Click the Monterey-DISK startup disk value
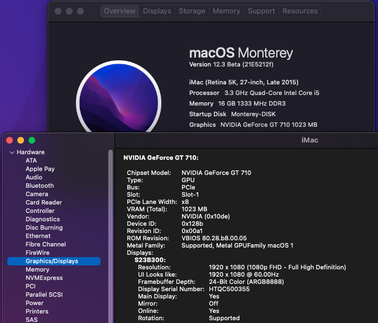The height and width of the screenshot is (323, 378). (253, 115)
